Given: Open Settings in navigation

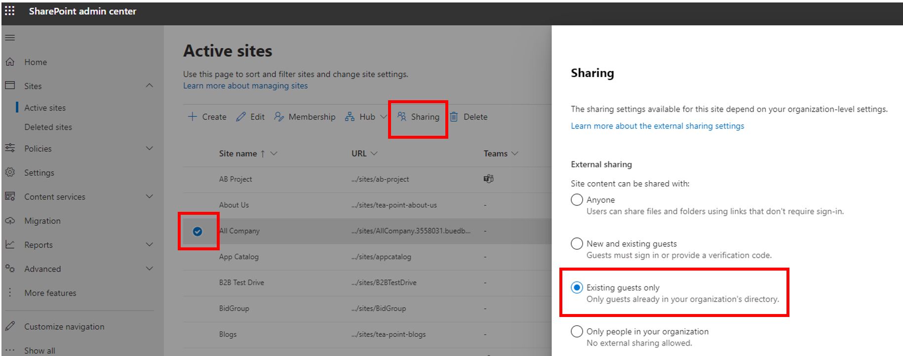Looking at the screenshot, I should 39,173.
